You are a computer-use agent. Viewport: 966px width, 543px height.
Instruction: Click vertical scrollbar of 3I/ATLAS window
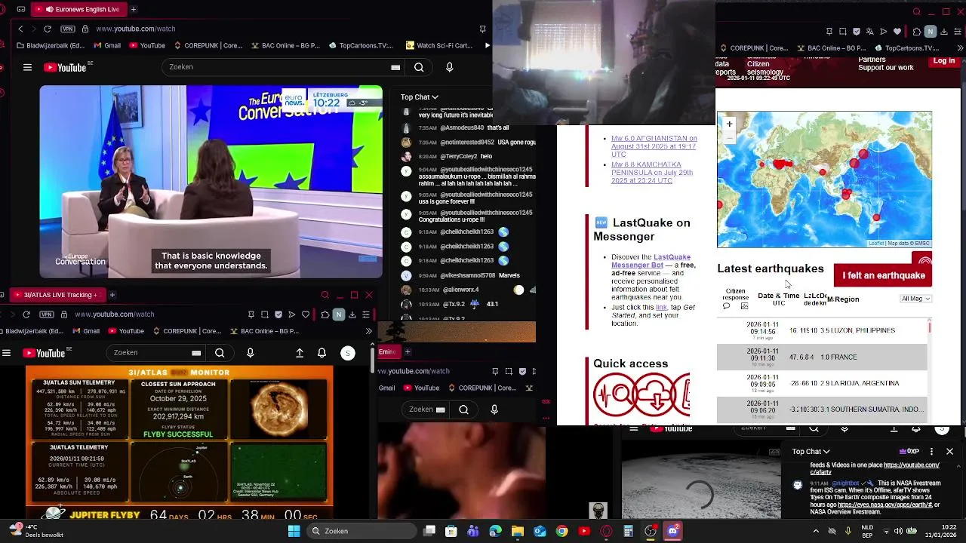(x=371, y=359)
